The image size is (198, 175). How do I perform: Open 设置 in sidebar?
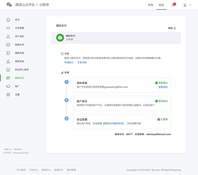click(x=17, y=95)
